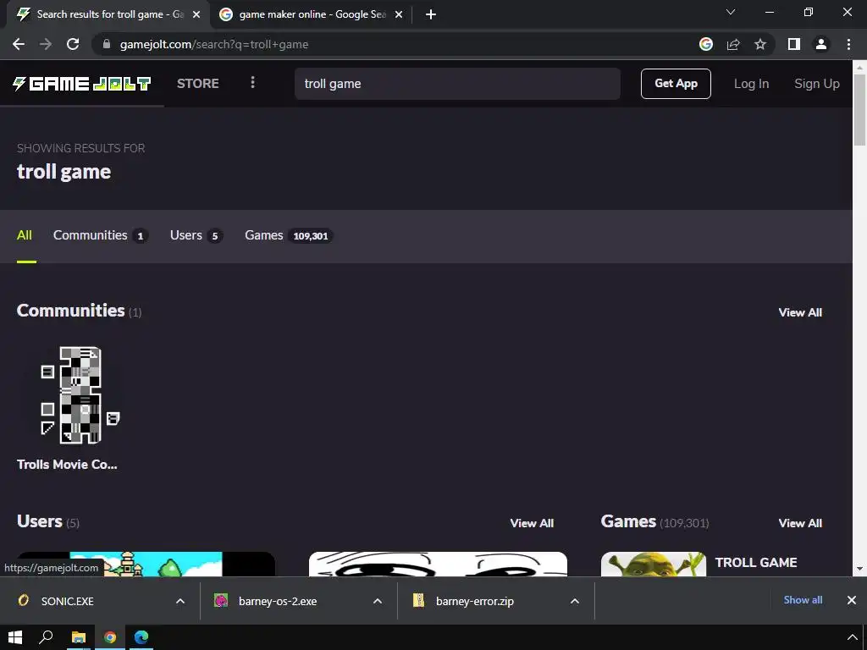
Task: Close the downloads bar
Action: [x=852, y=600]
